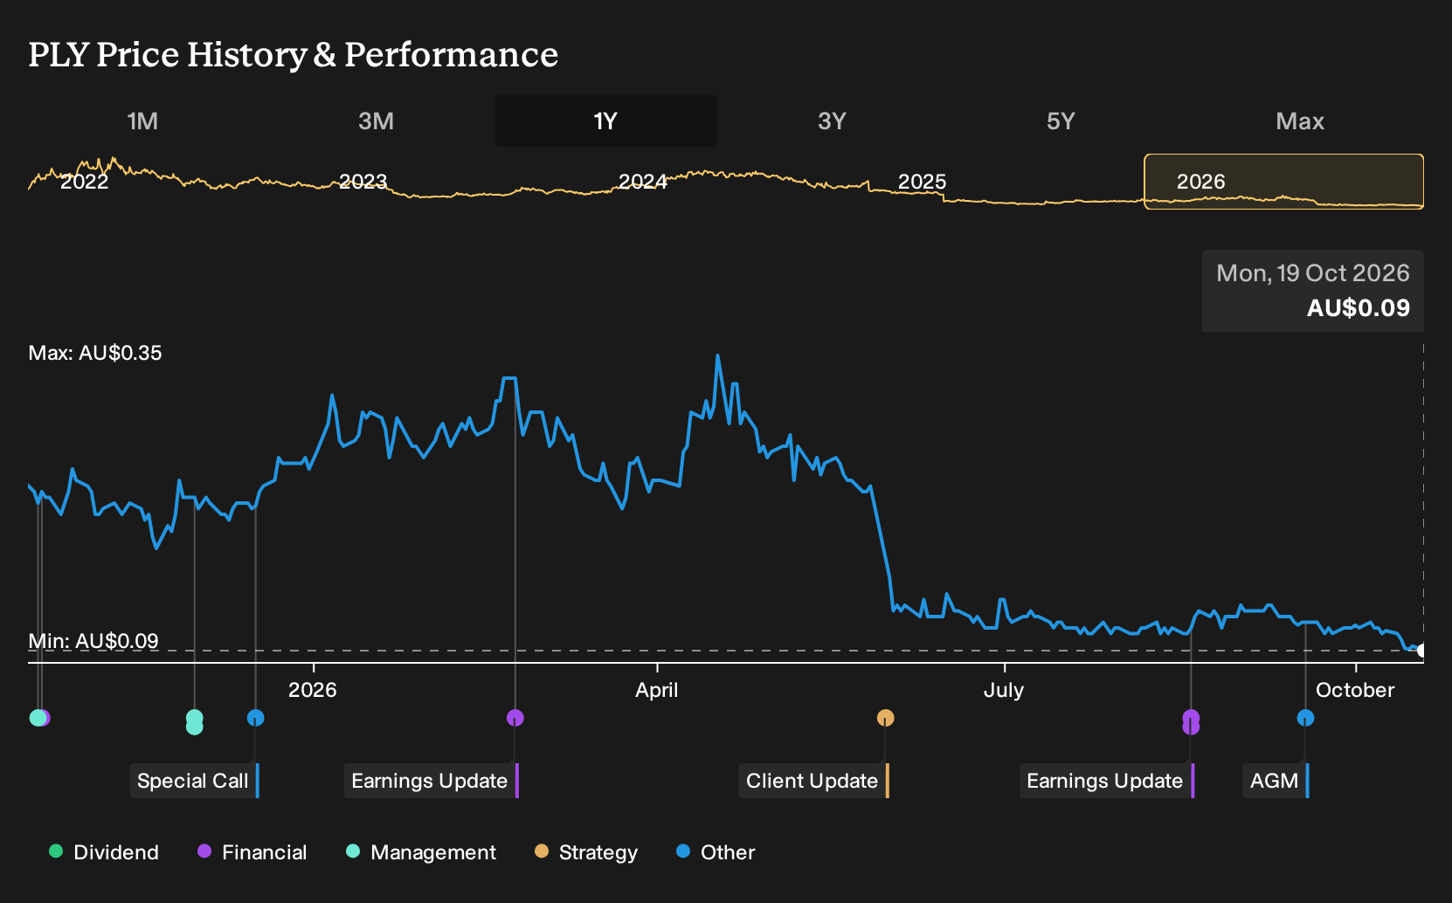Click the white end-of-line price point
The width and height of the screenshot is (1452, 903).
1421,651
